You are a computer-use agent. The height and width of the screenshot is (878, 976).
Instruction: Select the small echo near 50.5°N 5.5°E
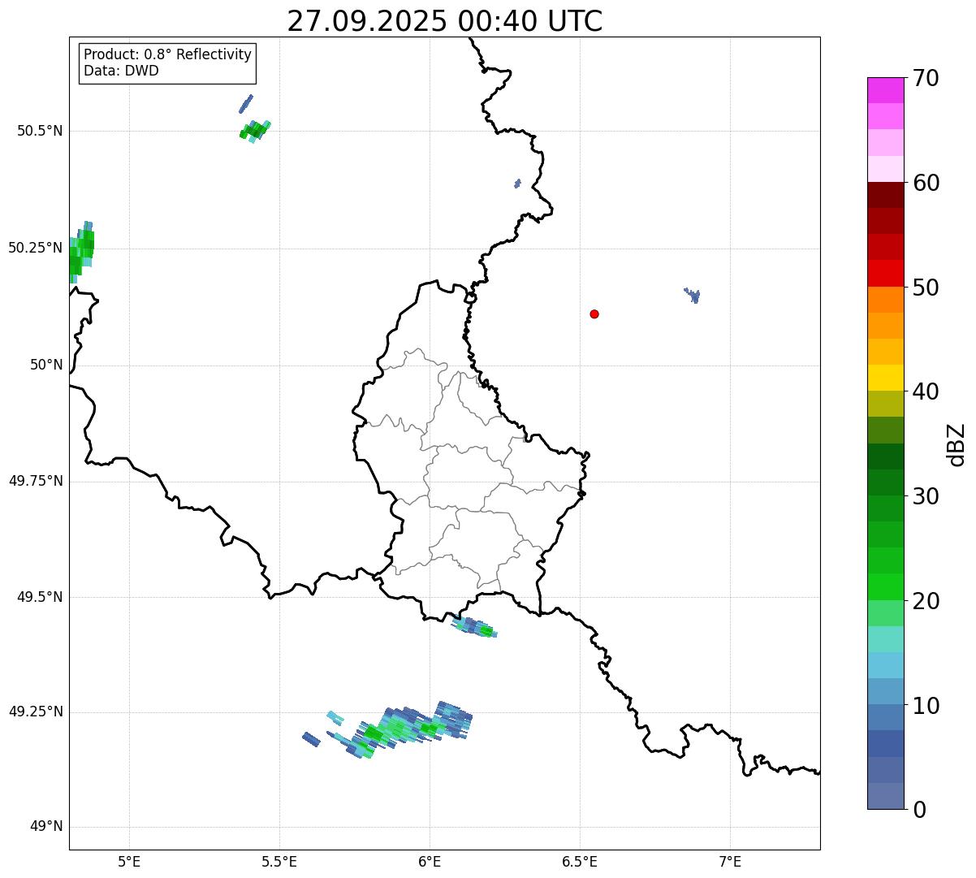point(255,130)
